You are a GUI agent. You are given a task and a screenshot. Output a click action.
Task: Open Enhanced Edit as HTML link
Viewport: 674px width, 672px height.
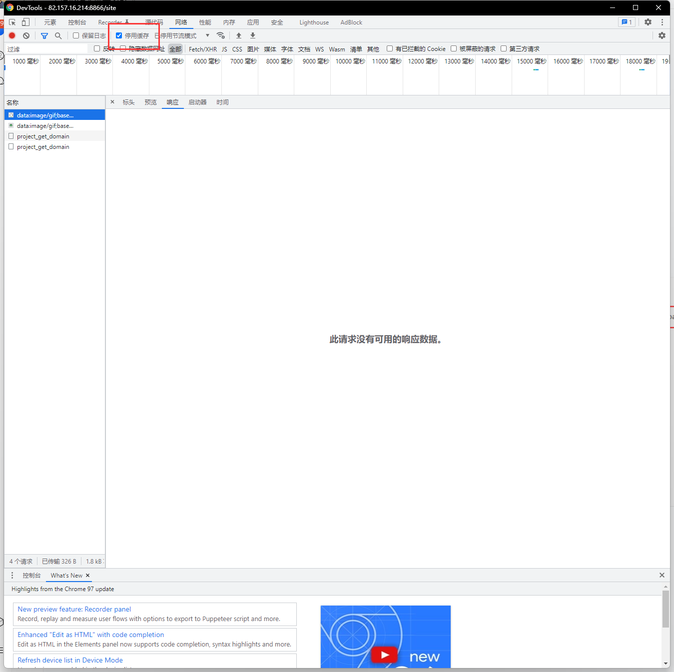point(90,635)
